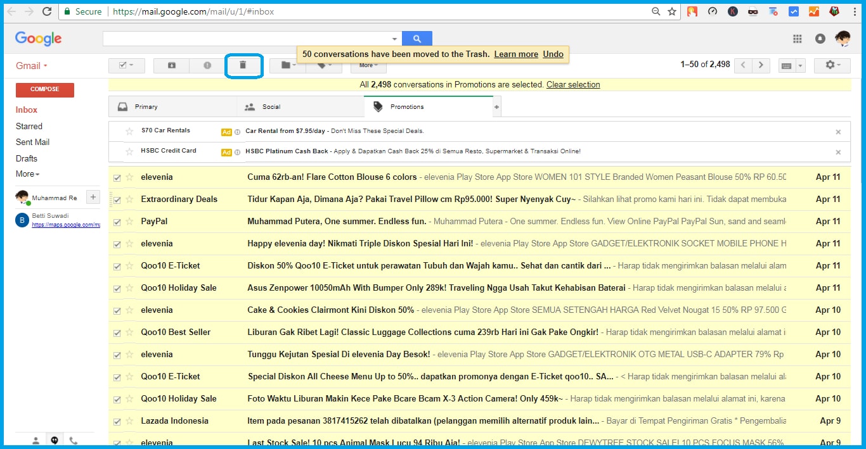The image size is (866, 449).
Task: Uncheck the Diskon 50% Qoo10 E-Ticket email
Action: 117,267
